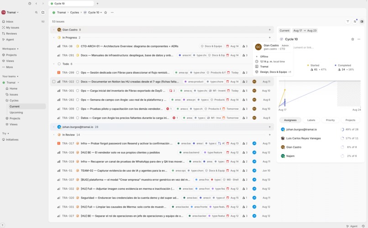Go back with the left arrow
The height and width of the screenshot is (228, 368).
(x=36, y=4)
